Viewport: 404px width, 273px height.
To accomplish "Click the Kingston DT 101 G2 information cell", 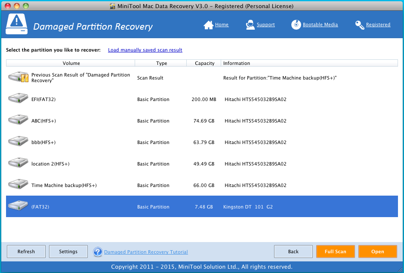I will tap(248, 207).
